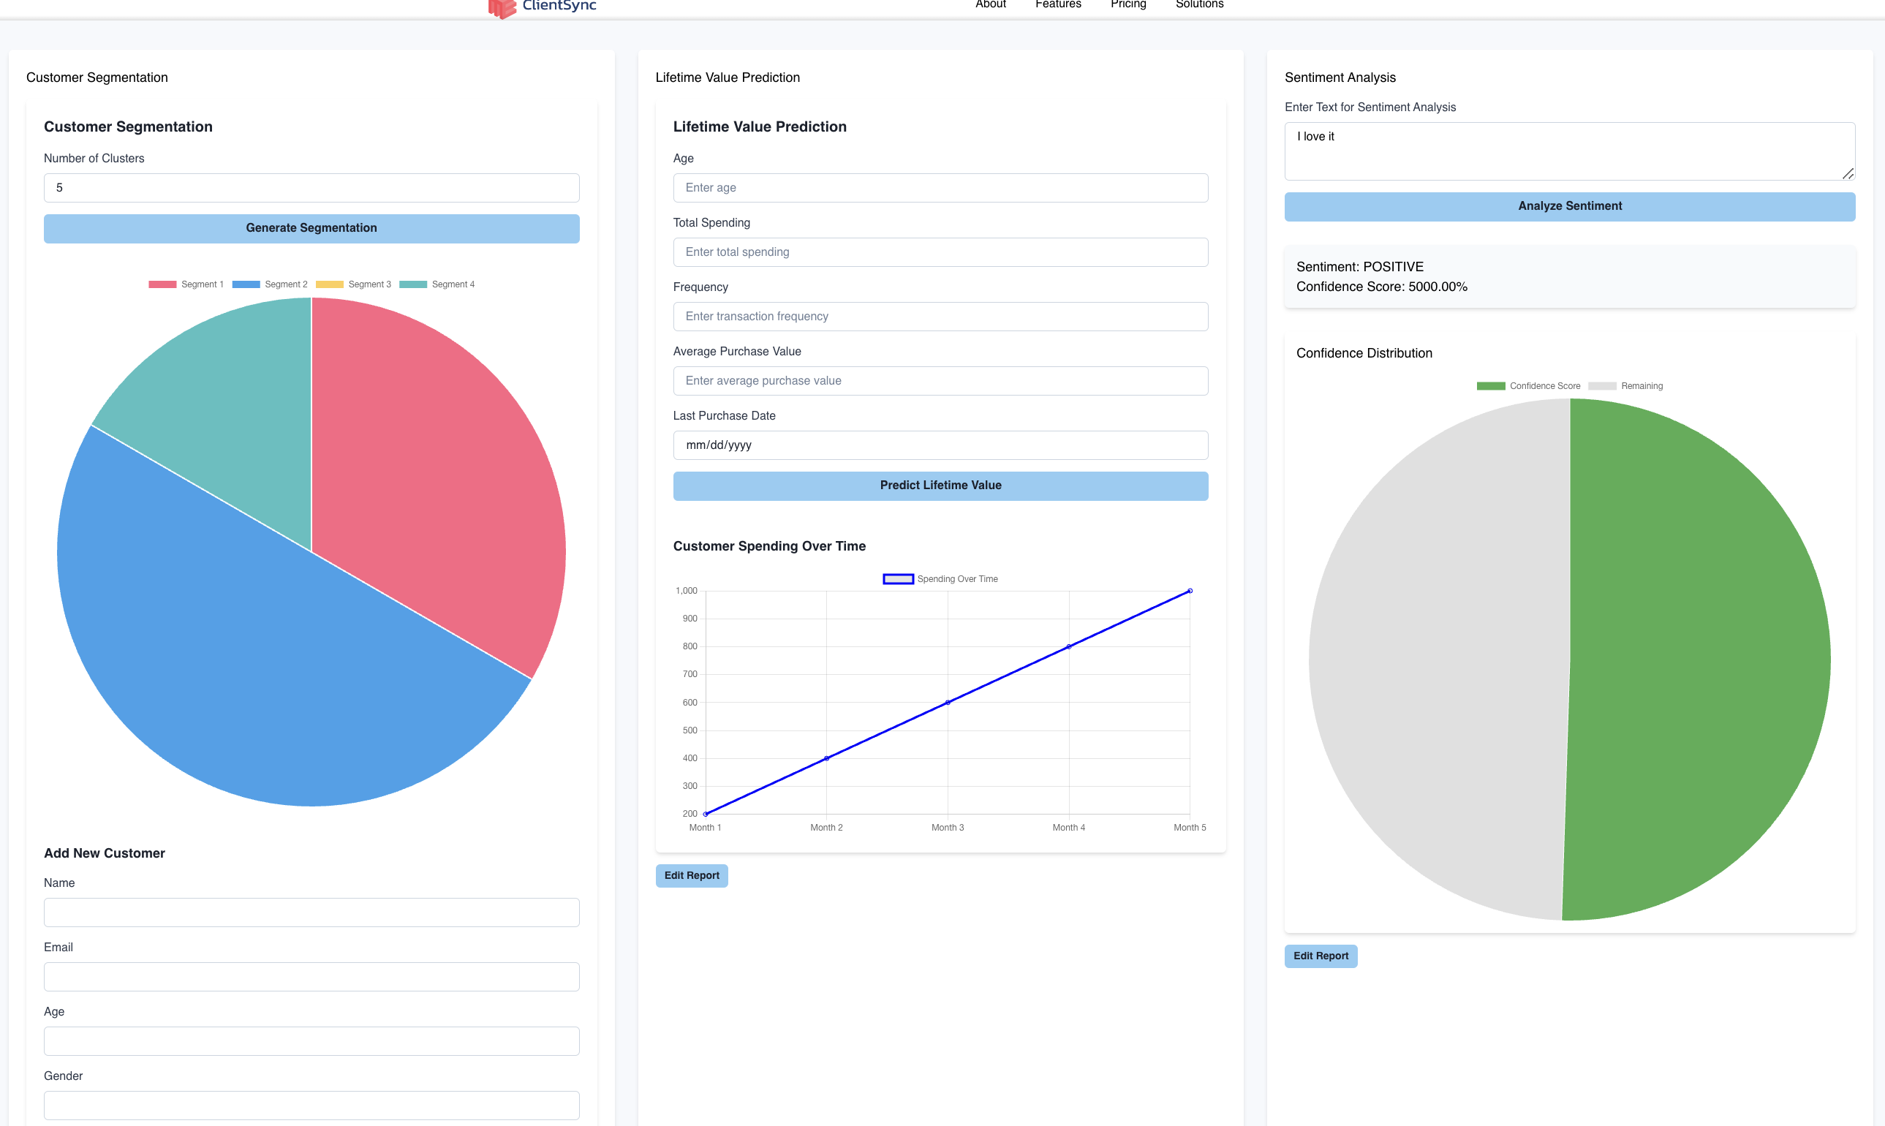The width and height of the screenshot is (1885, 1126).
Task: Click the ClientSync logo icon
Action: pos(502,7)
